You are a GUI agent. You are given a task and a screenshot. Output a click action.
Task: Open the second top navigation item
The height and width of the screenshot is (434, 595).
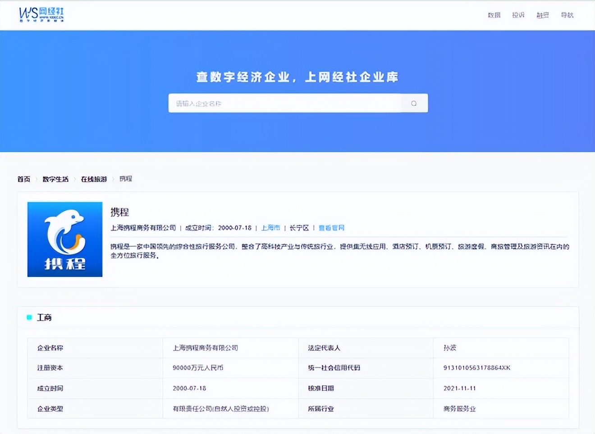pos(518,15)
